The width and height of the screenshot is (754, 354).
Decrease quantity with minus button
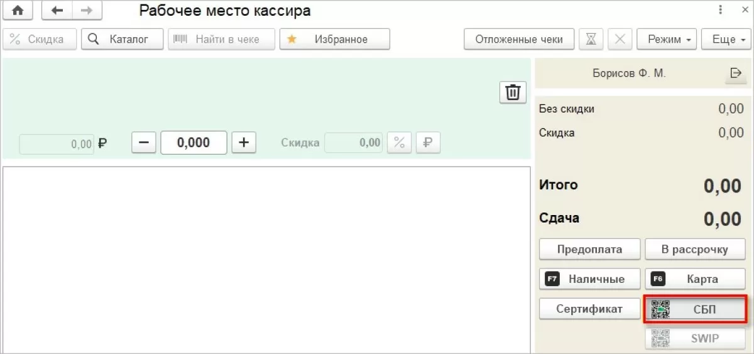click(144, 143)
